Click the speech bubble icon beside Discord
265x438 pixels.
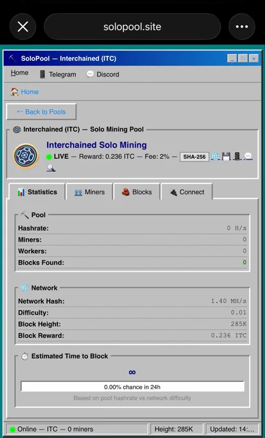90,74
